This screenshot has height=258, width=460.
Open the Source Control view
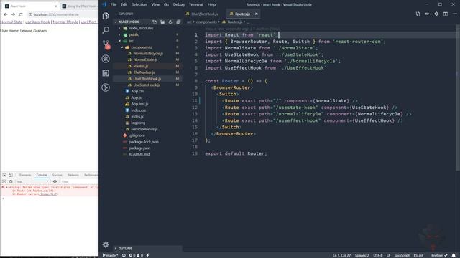click(106, 44)
